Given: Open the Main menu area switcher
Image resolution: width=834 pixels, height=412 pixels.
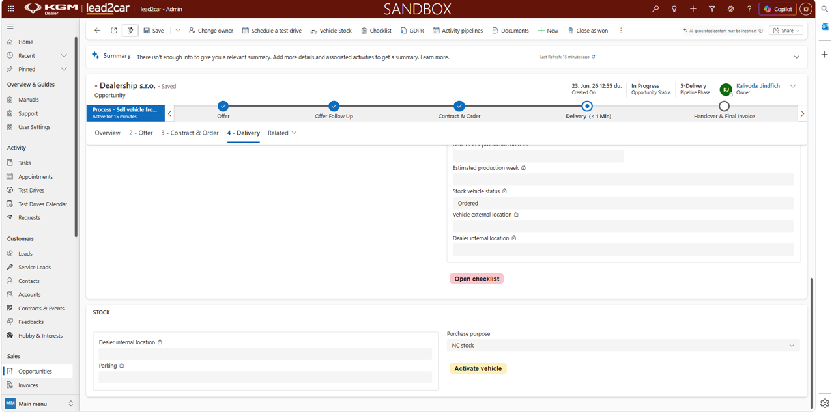Looking at the screenshot, I should point(39,404).
